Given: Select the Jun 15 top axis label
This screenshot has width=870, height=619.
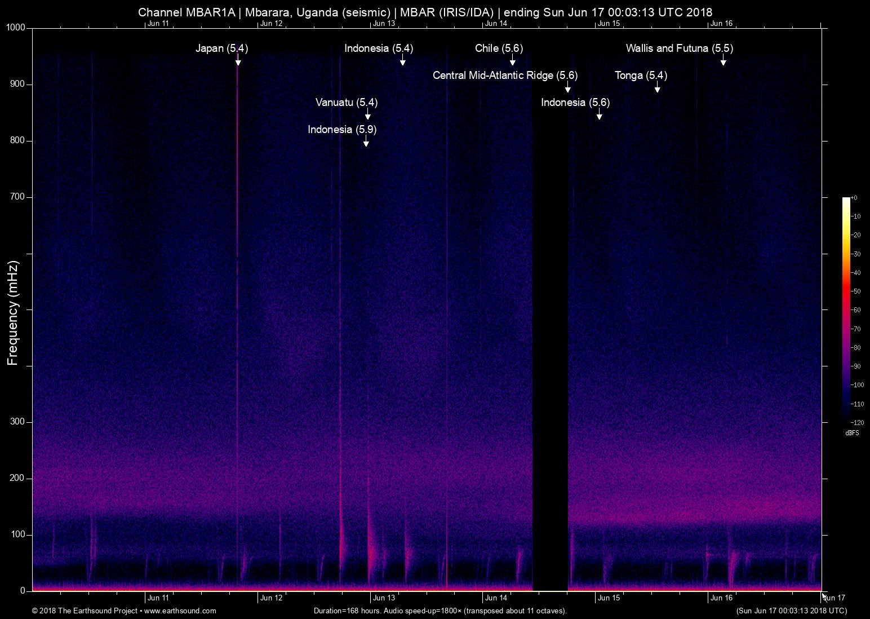Looking at the screenshot, I should pos(609,23).
